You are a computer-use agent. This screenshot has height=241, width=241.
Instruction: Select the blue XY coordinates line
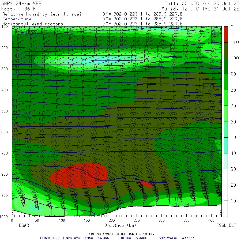click(x=143, y=19)
